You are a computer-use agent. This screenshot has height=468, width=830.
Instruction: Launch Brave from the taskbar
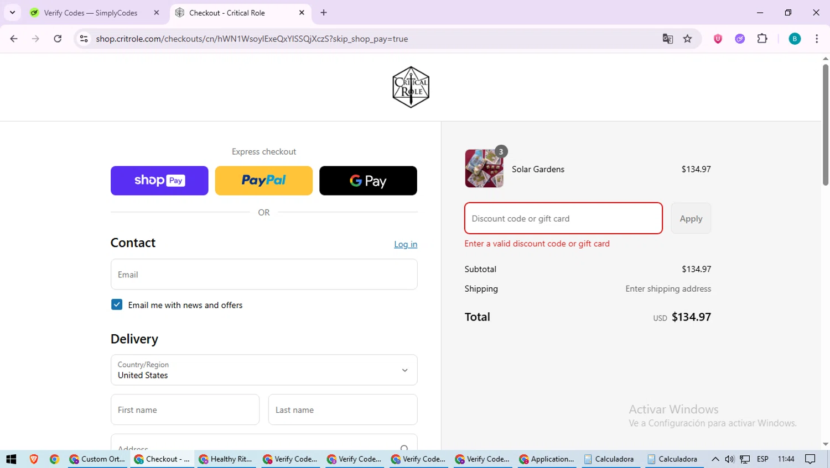point(34,459)
